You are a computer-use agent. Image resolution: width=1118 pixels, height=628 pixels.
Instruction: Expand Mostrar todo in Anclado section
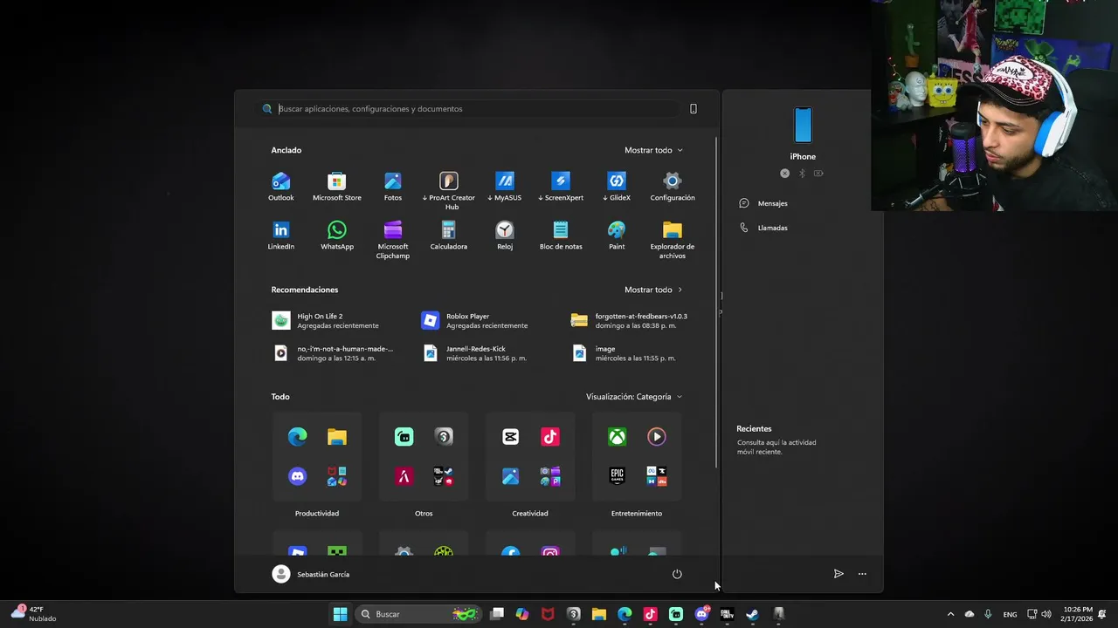653,150
